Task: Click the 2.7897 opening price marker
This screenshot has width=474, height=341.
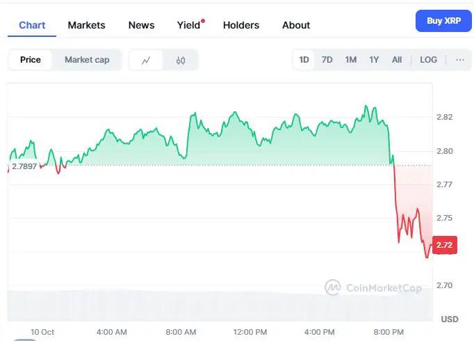Action: pyautogui.click(x=24, y=166)
